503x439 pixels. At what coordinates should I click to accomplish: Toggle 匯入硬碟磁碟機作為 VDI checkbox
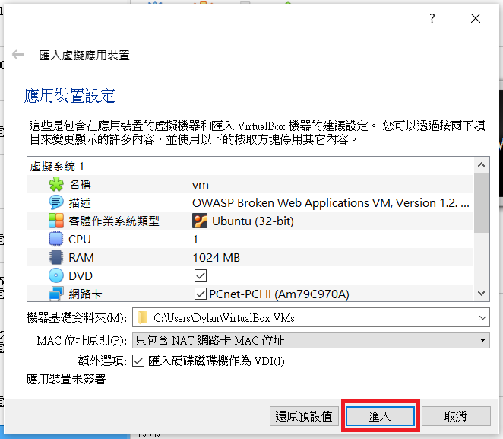pos(138,361)
